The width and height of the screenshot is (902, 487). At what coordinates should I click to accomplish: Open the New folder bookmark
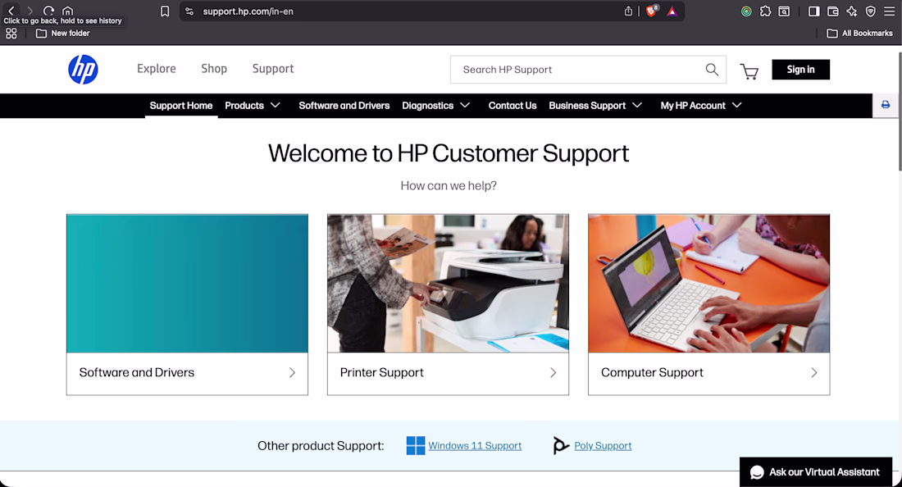(63, 34)
